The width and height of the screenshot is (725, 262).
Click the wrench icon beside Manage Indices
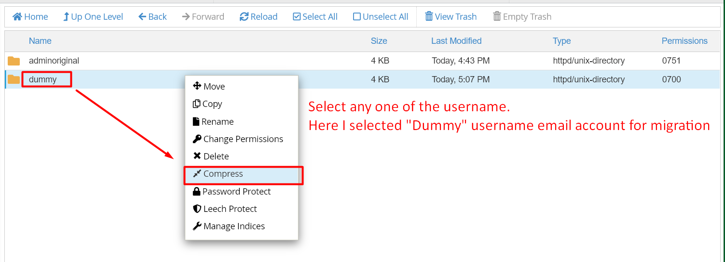tap(197, 226)
